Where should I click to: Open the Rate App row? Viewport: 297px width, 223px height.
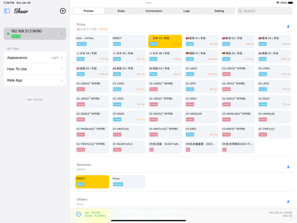click(x=35, y=80)
